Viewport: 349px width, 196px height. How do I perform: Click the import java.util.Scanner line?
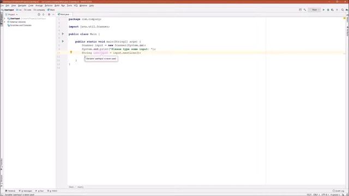pyautogui.click(x=89, y=27)
